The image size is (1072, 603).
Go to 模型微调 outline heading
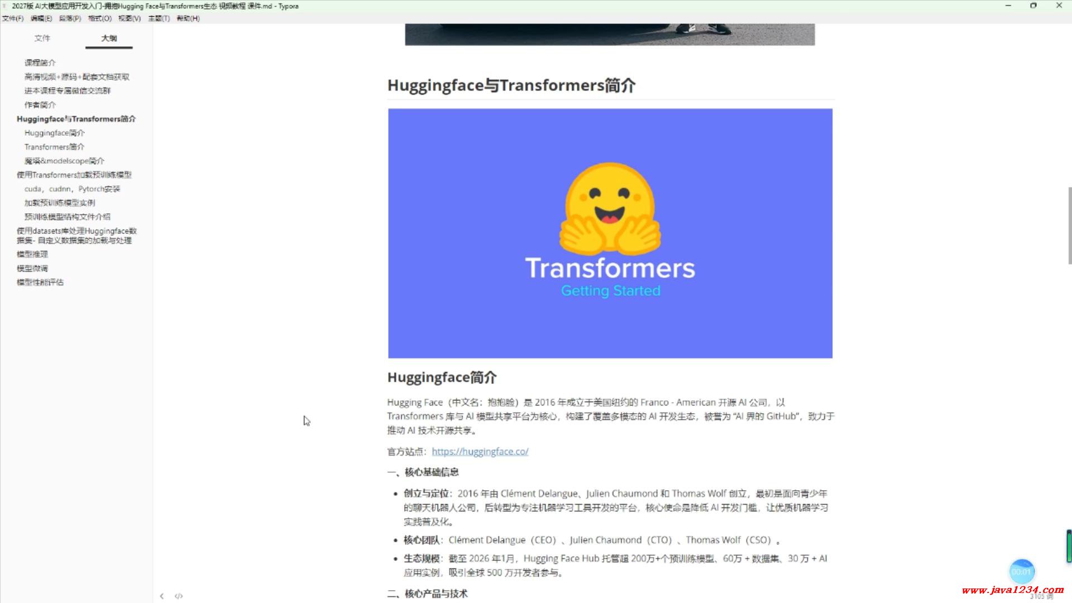pos(32,268)
